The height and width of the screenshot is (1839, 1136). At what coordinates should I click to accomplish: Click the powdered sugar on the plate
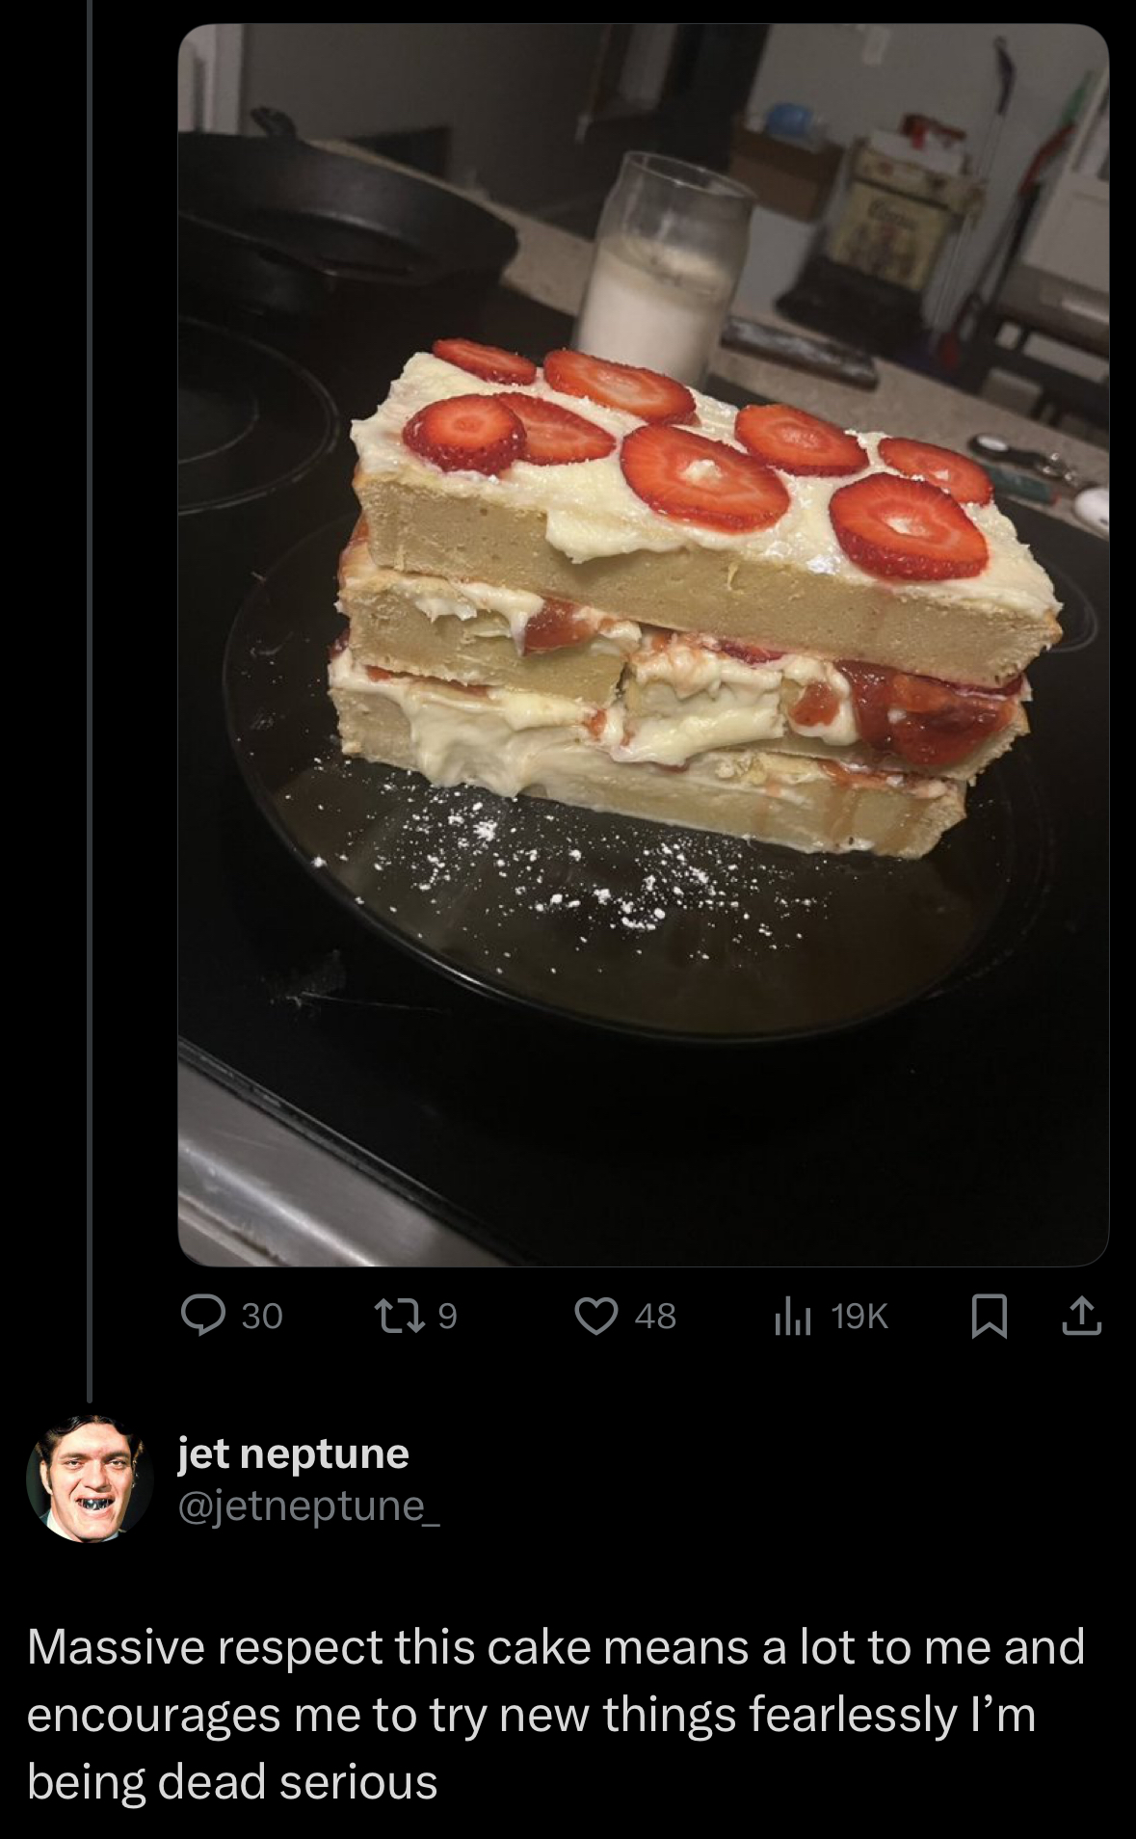pos(578,867)
